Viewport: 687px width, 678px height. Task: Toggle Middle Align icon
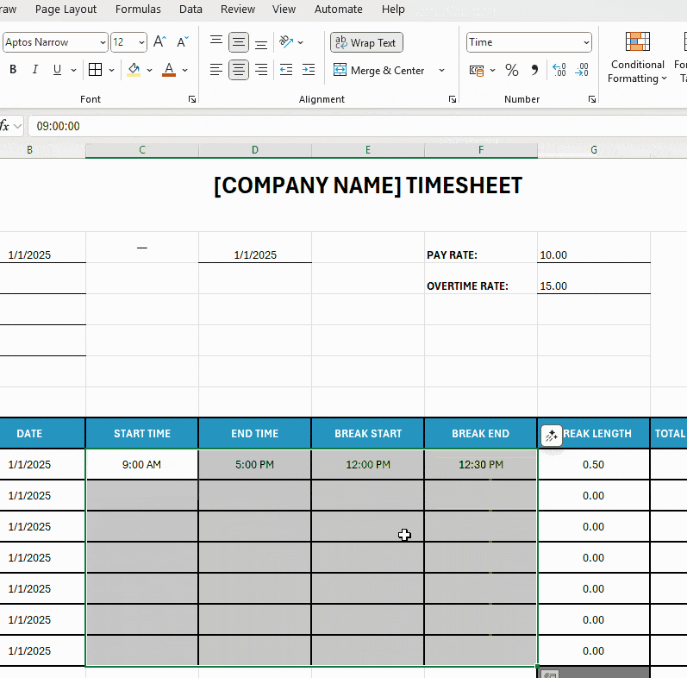239,42
